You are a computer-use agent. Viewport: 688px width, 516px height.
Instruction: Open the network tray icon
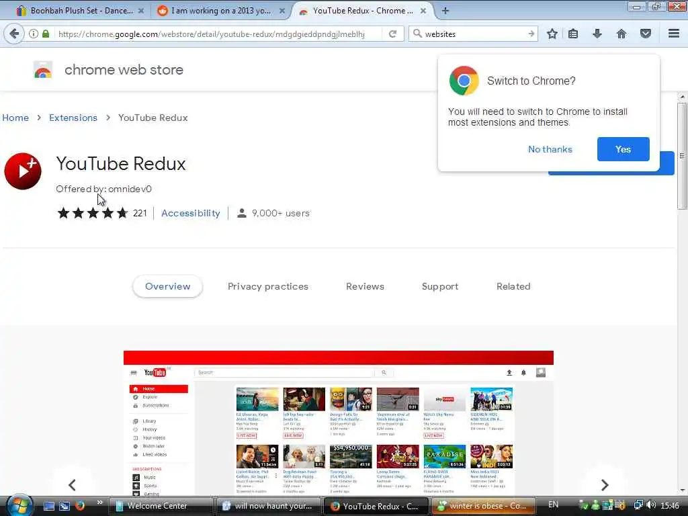coord(638,505)
